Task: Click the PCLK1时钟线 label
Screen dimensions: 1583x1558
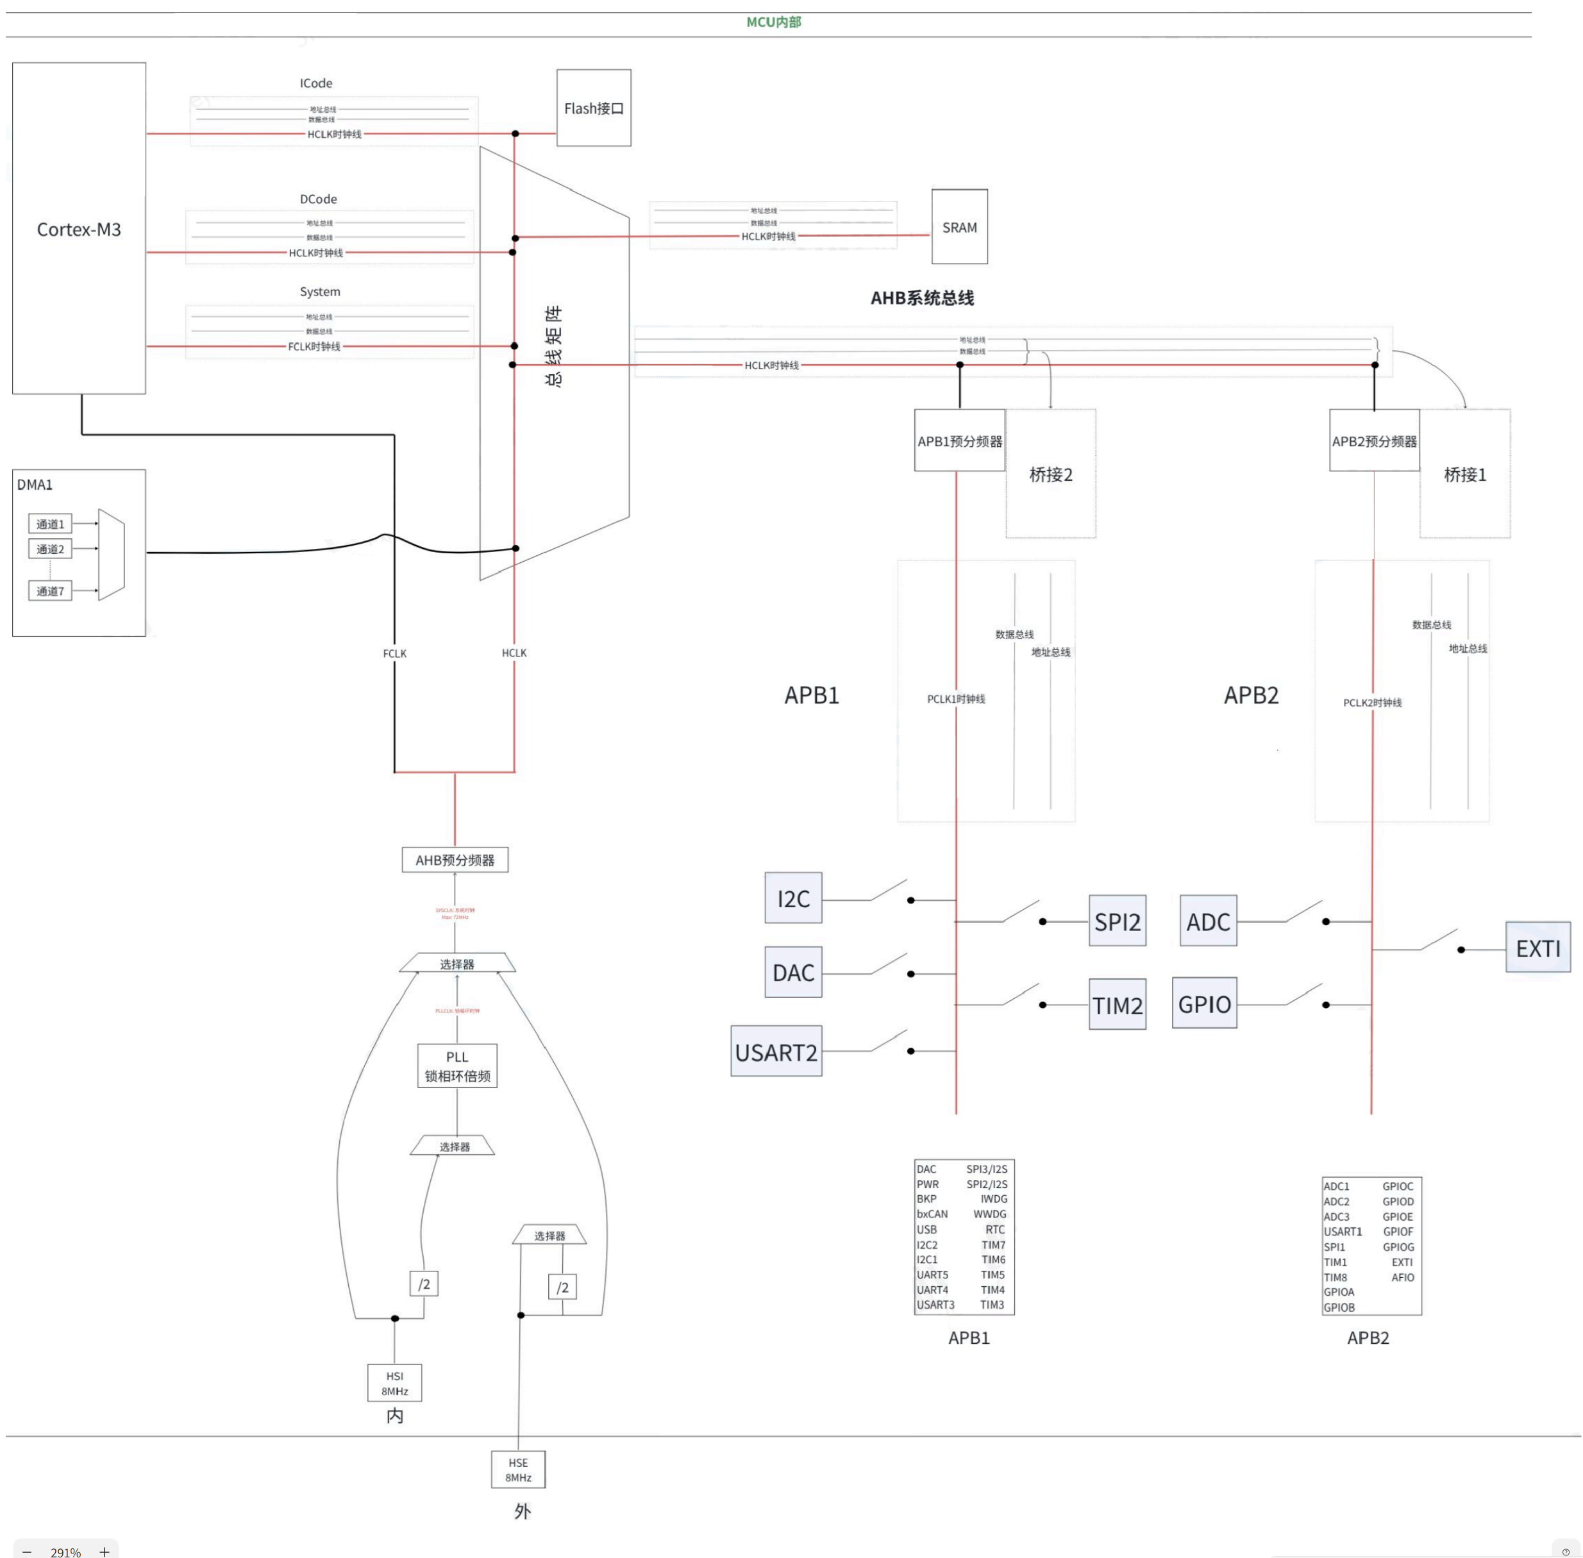Action: (x=955, y=699)
